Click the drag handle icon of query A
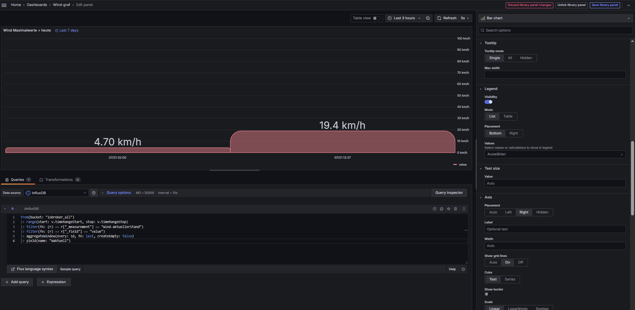This screenshot has width=635, height=310. pos(464,209)
